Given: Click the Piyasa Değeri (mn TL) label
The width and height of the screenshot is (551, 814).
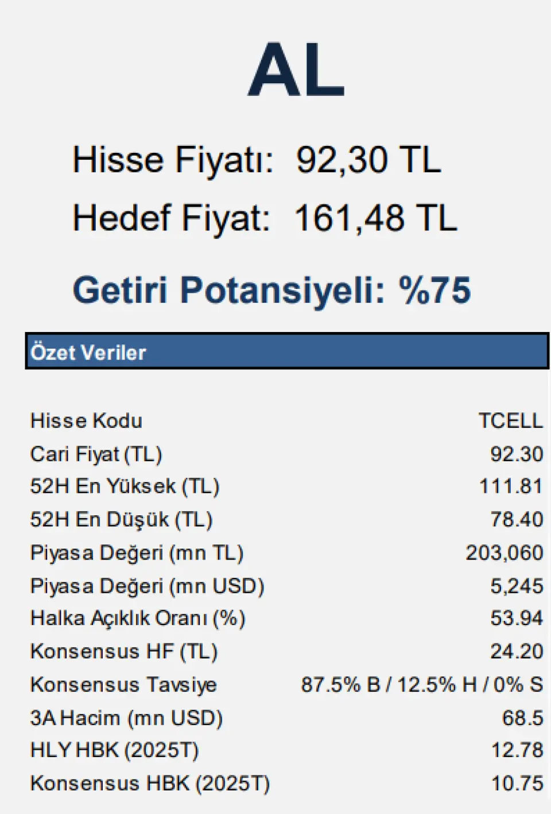Looking at the screenshot, I should [137, 553].
